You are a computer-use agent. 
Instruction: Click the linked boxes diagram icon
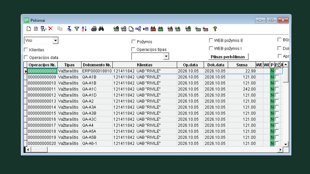coord(138,29)
